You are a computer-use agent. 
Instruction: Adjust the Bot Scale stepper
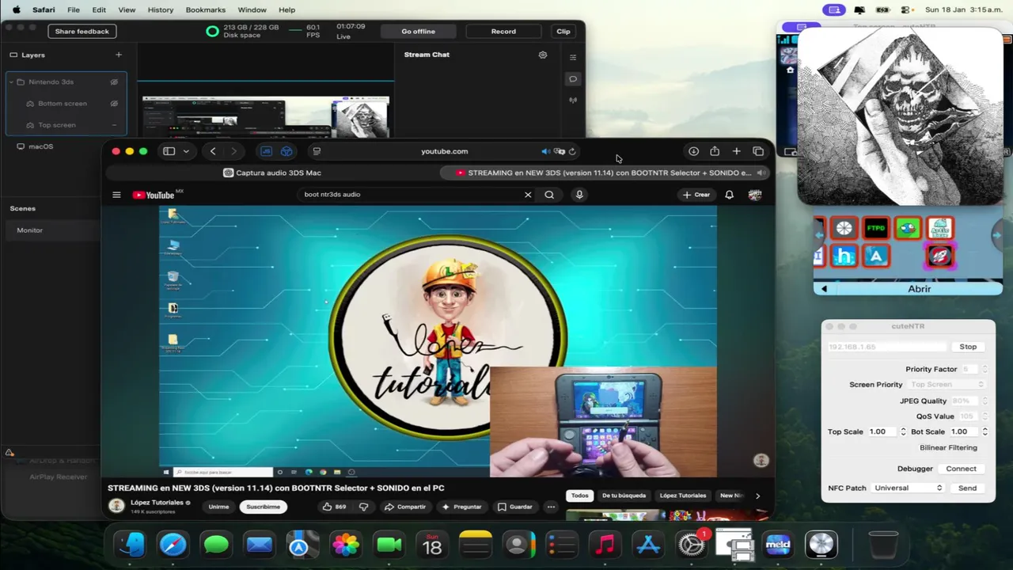985,431
